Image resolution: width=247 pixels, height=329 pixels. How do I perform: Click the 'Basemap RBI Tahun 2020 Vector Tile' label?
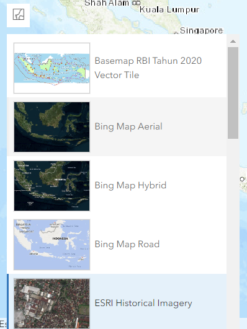click(x=148, y=68)
